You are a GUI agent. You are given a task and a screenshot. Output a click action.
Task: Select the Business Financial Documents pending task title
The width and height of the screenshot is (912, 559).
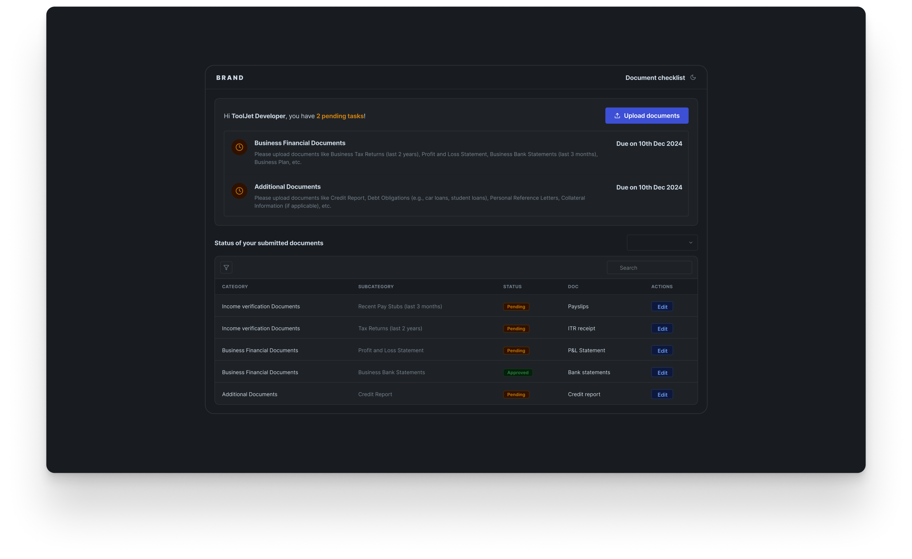click(x=300, y=143)
